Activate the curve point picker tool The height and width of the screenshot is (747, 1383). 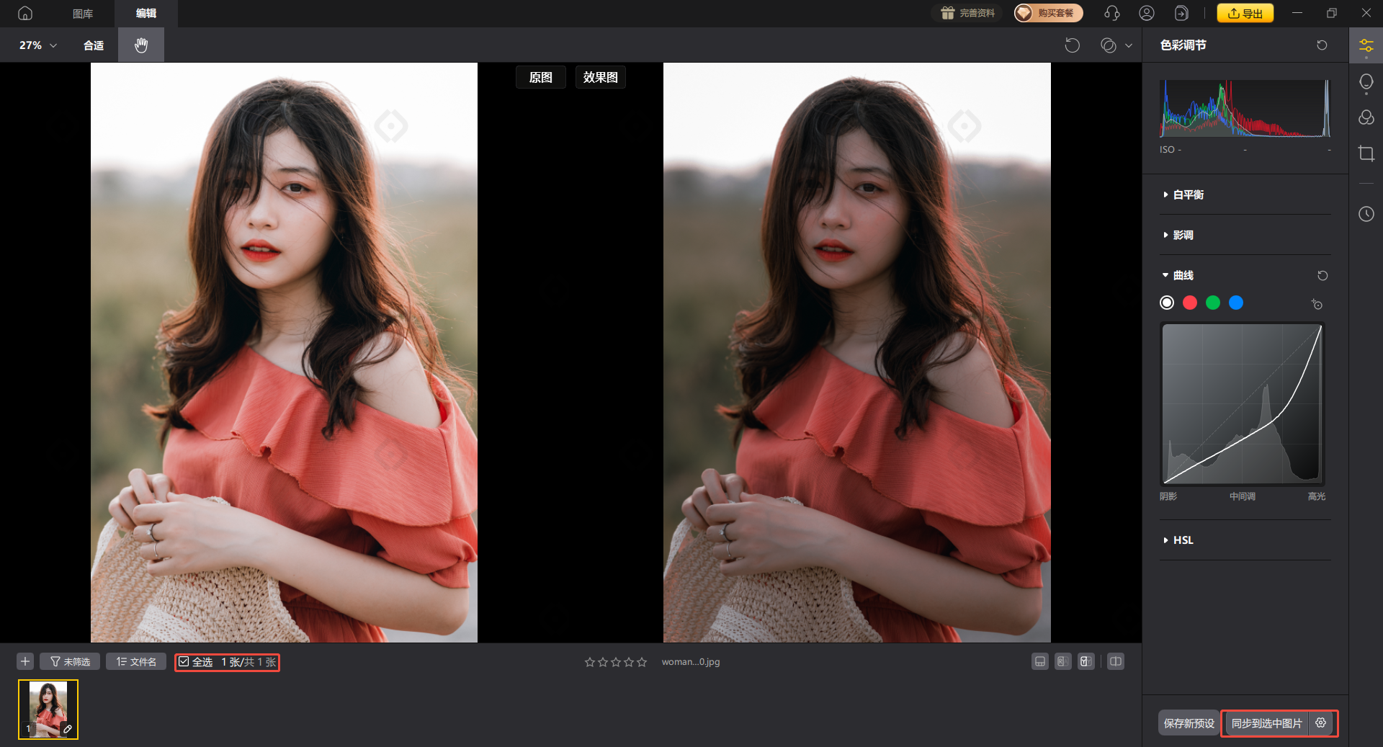click(1317, 304)
